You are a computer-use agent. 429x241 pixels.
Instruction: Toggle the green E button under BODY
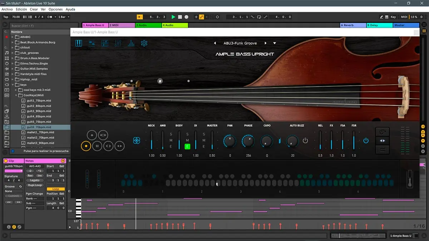[187, 146]
